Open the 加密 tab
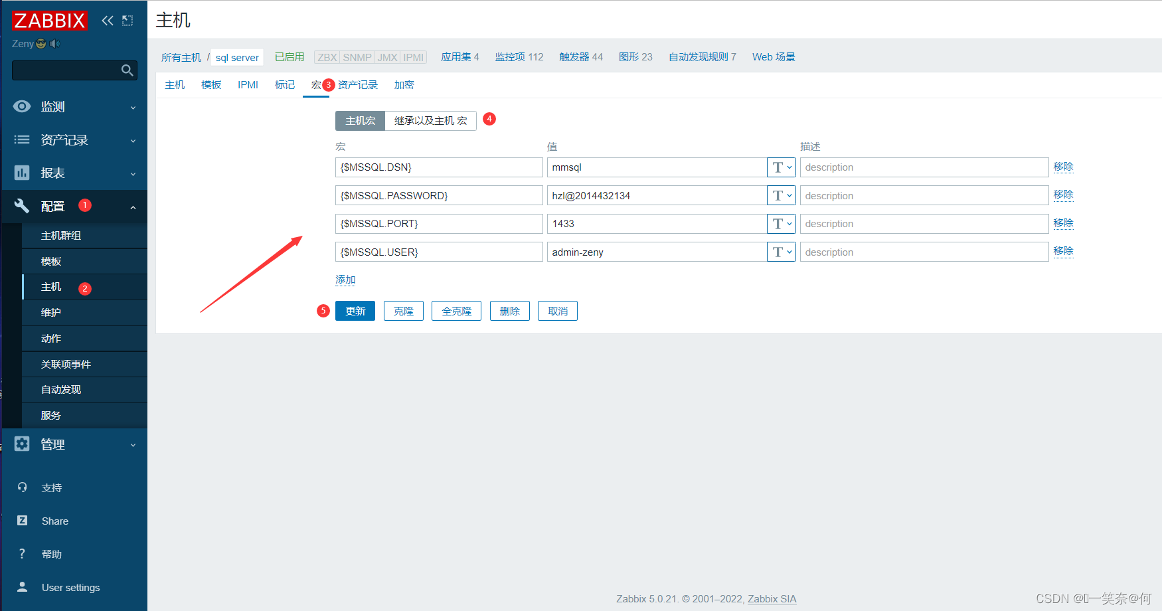The width and height of the screenshot is (1162, 611). 404,85
